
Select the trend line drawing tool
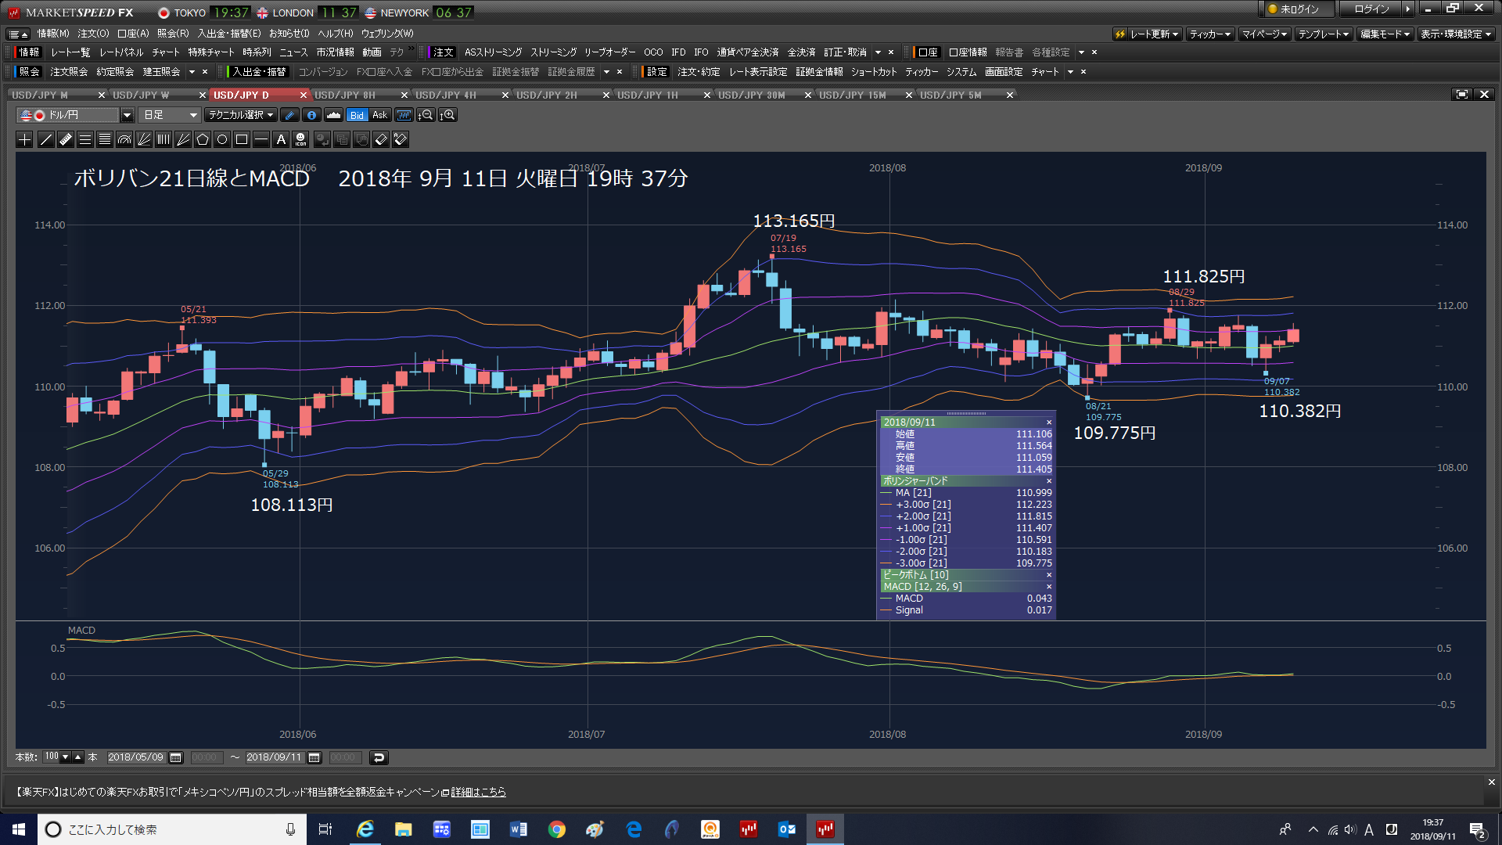coord(45,139)
